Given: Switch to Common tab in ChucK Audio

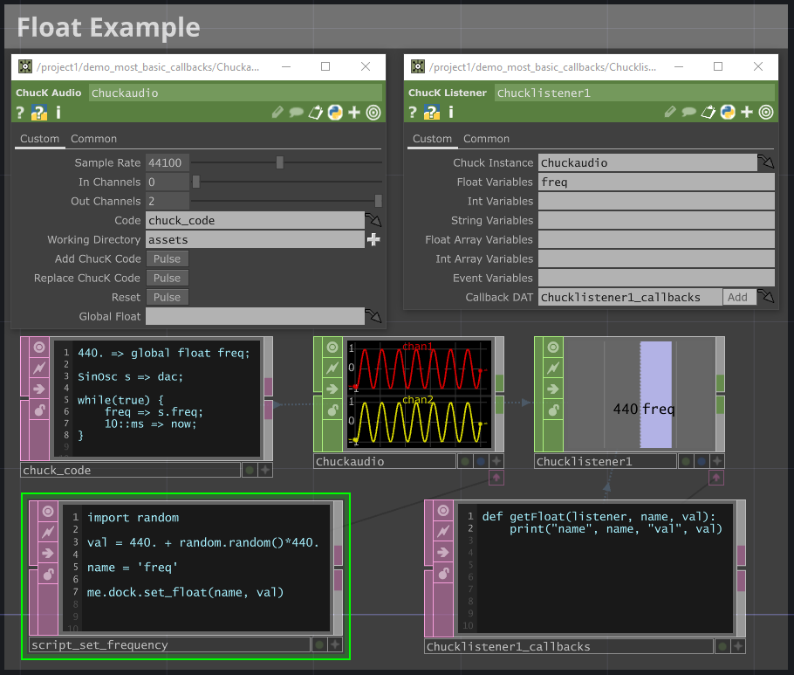Looking at the screenshot, I should click(93, 139).
